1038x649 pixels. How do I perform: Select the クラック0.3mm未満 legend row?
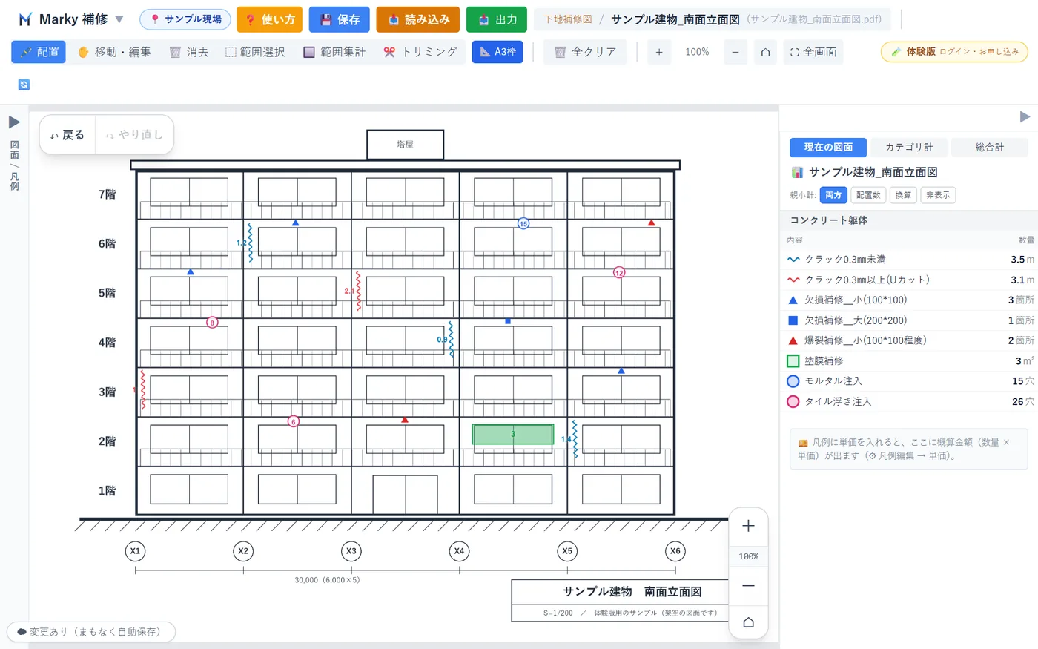tap(910, 260)
